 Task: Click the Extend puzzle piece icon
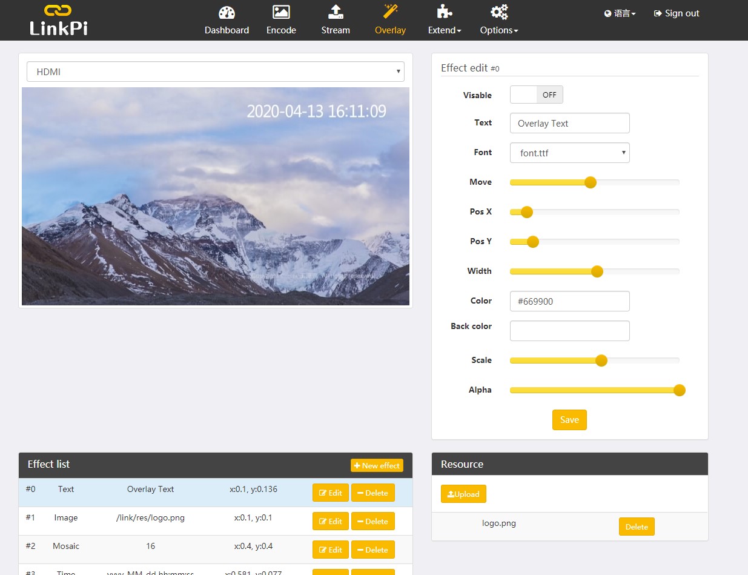(x=445, y=13)
